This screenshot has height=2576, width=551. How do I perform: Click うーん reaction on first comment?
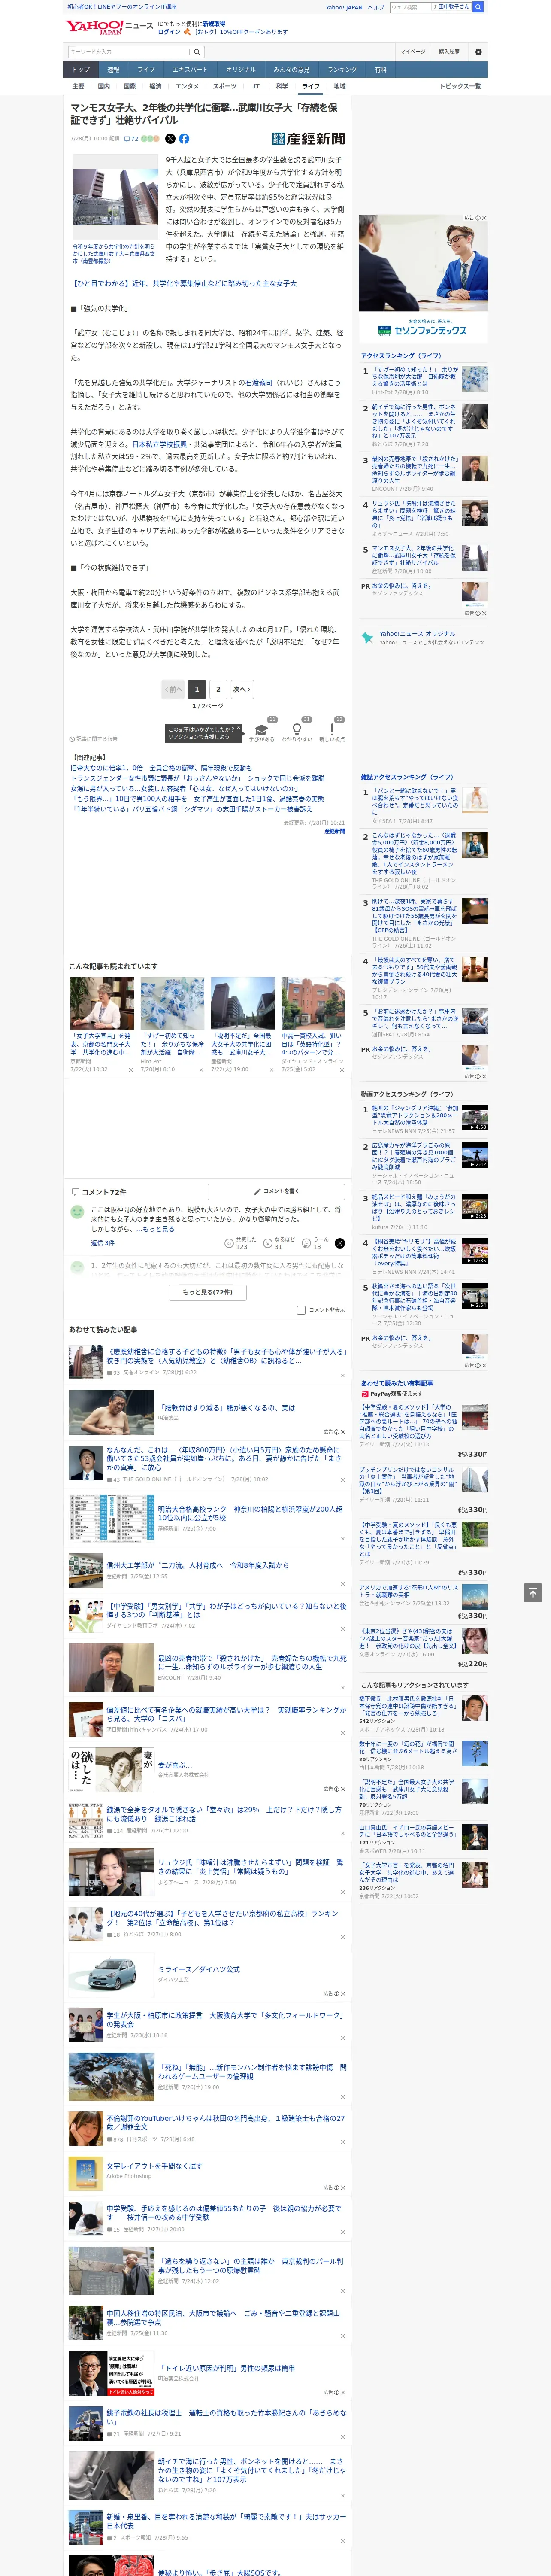[315, 1243]
